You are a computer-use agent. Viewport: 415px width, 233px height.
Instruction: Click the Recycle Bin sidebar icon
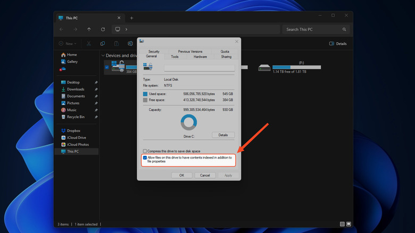pos(63,117)
